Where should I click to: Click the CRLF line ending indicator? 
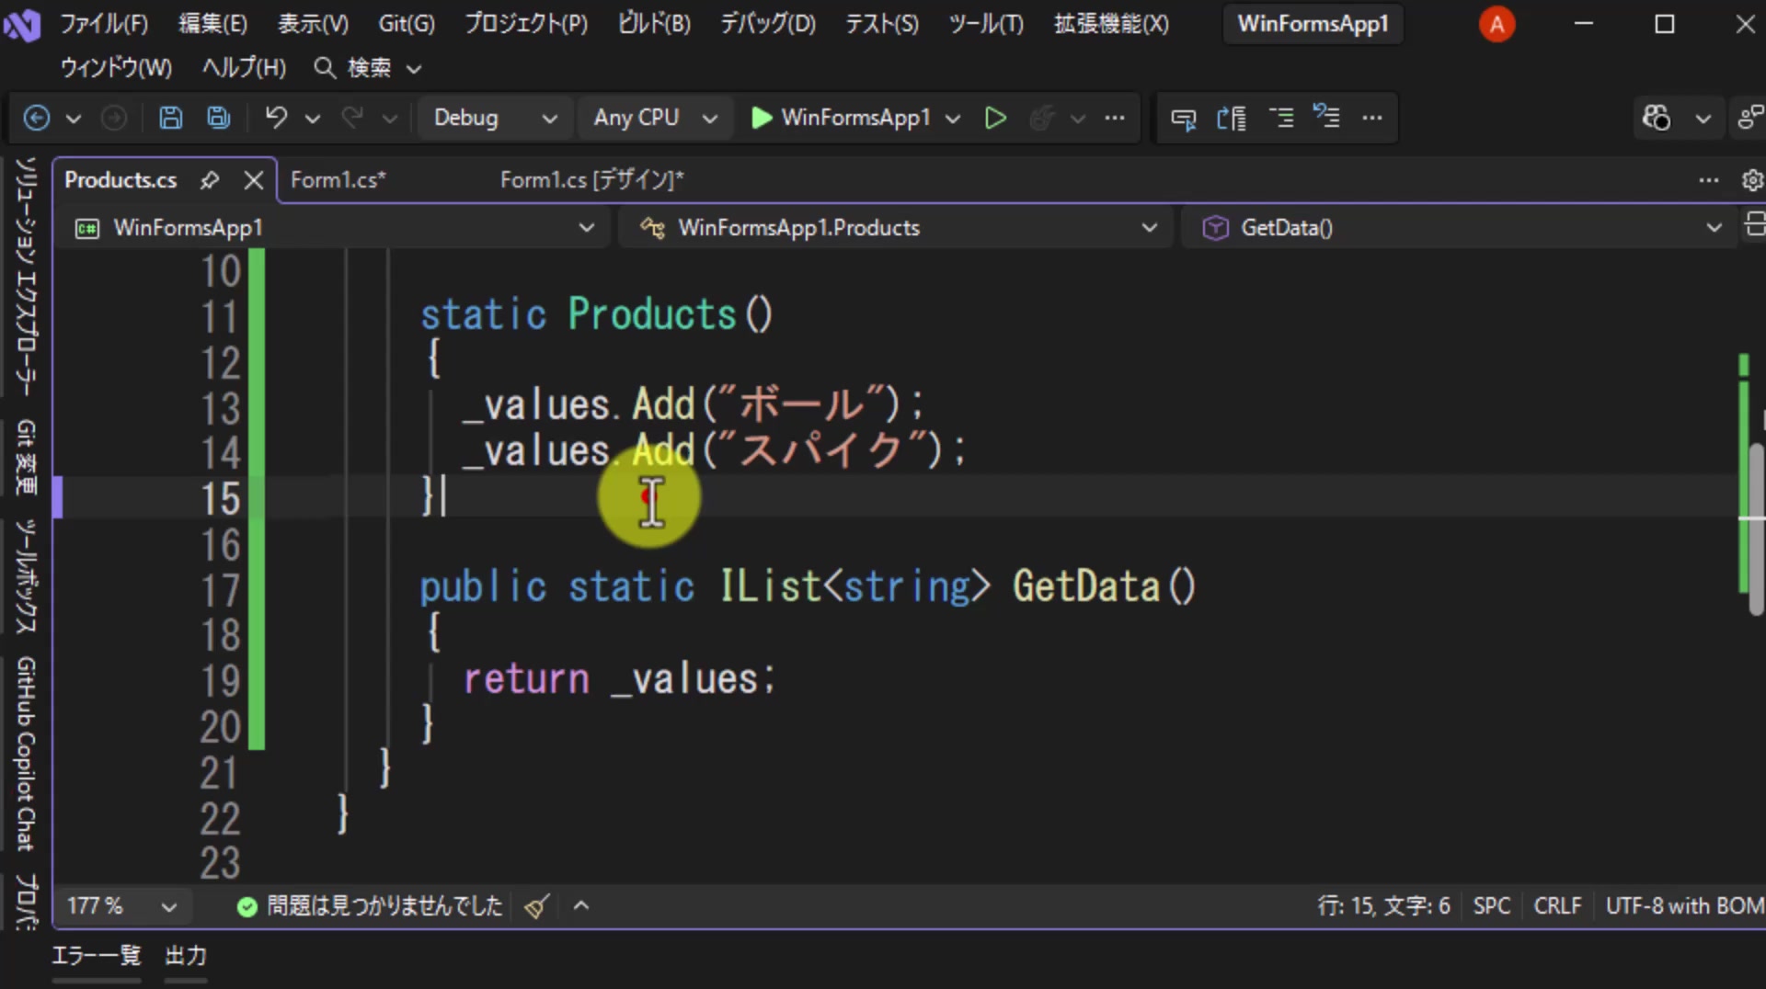(1557, 906)
